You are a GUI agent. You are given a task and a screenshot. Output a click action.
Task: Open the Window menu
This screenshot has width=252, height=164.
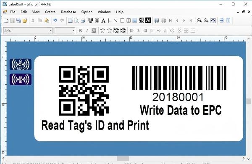tap(104, 12)
